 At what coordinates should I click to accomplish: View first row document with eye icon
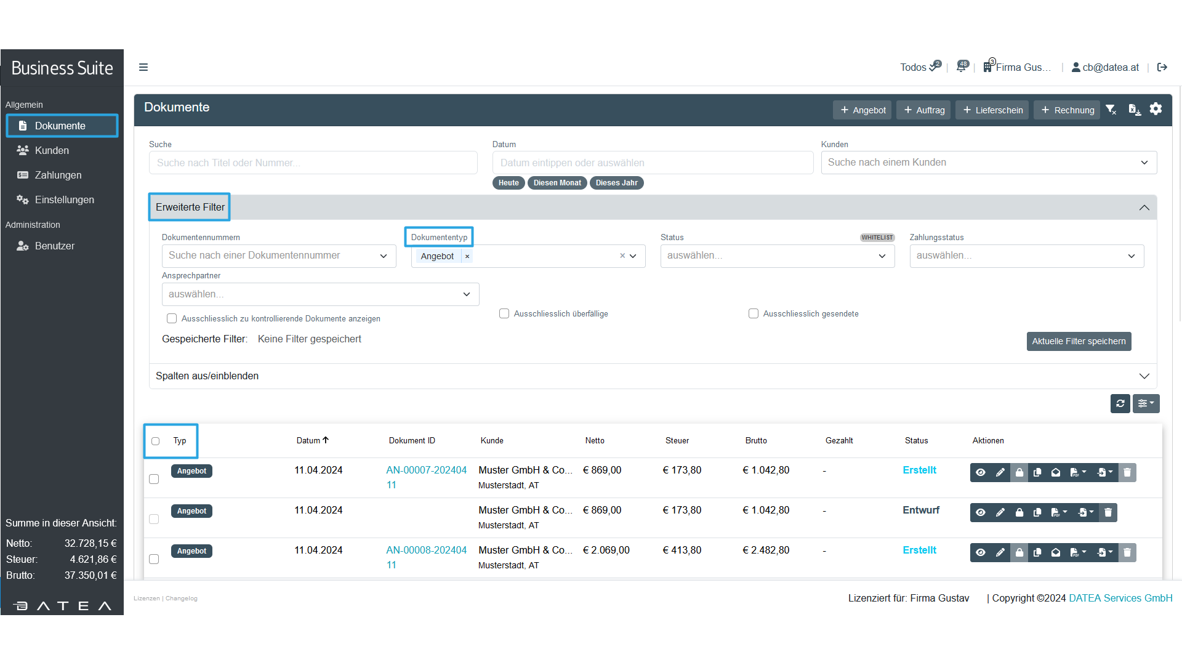981,472
